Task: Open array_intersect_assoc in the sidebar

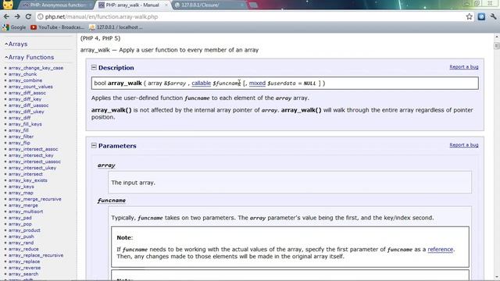Action: tap(33, 149)
